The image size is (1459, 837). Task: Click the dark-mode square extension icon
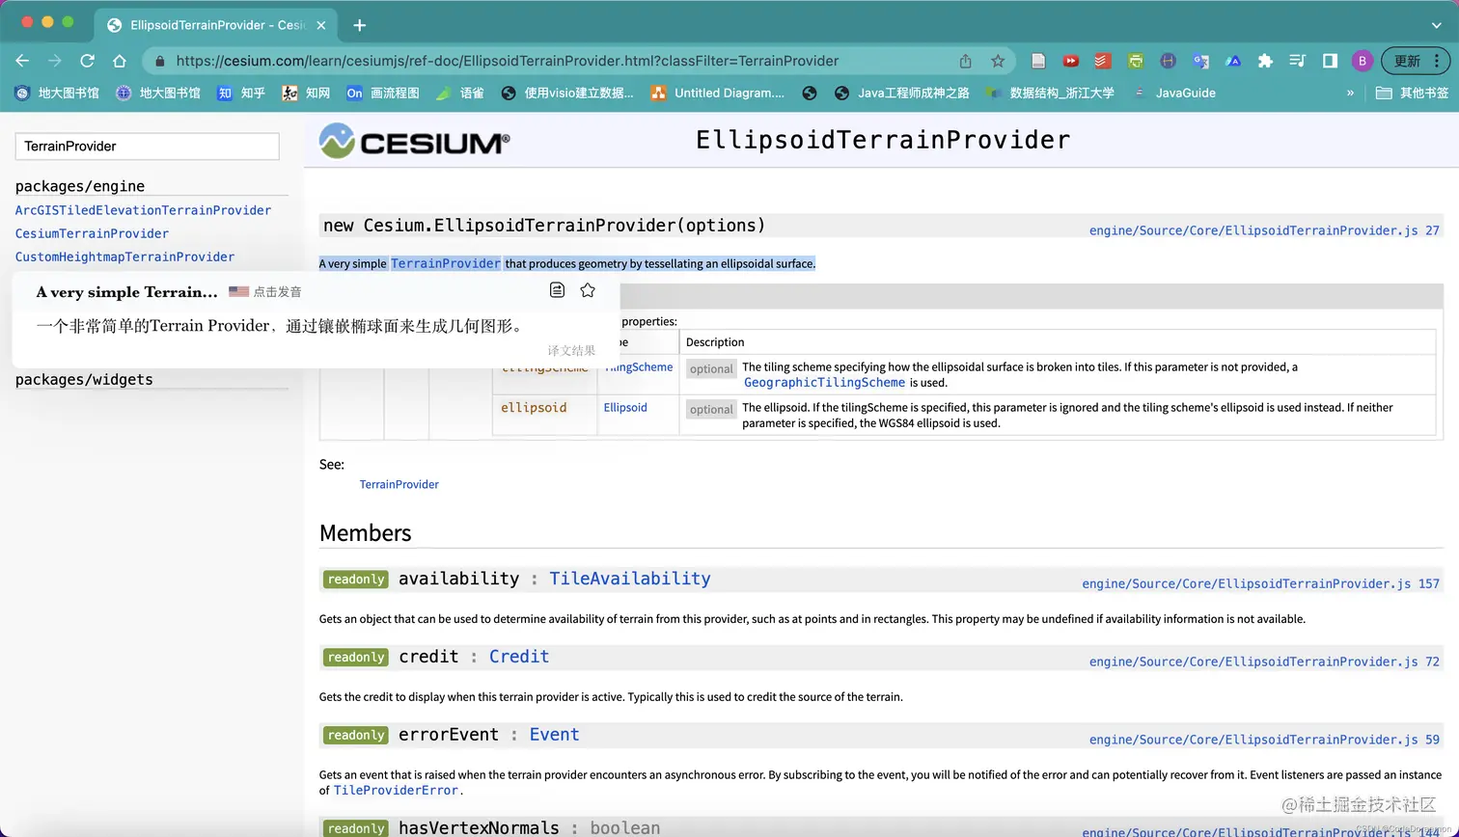pos(1330,60)
